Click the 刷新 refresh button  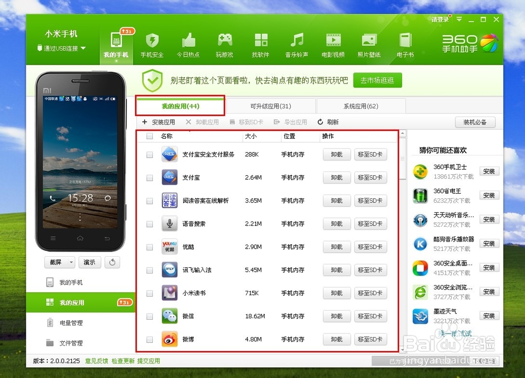(x=328, y=122)
